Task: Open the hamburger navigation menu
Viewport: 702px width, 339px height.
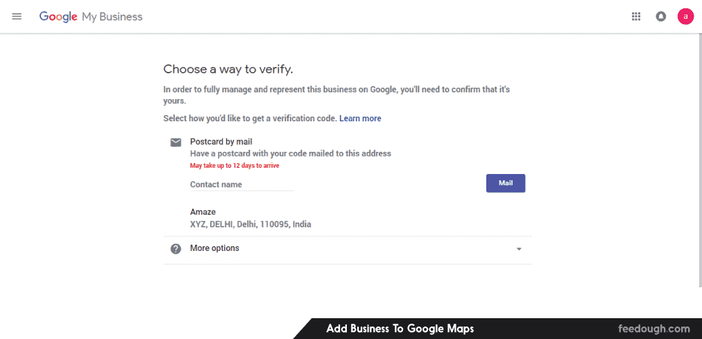Action: pyautogui.click(x=17, y=17)
